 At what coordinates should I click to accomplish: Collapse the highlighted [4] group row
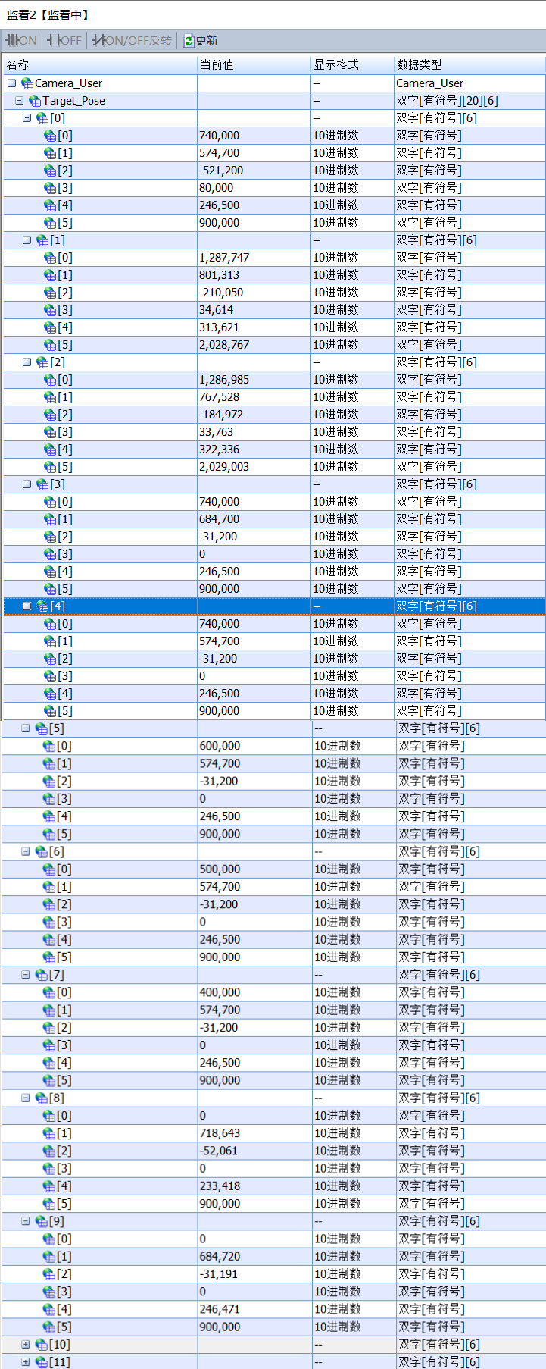click(27, 606)
